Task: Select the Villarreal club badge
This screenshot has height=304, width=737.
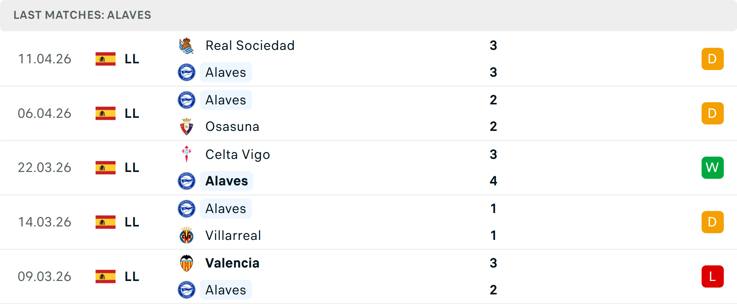Action: coord(187,236)
